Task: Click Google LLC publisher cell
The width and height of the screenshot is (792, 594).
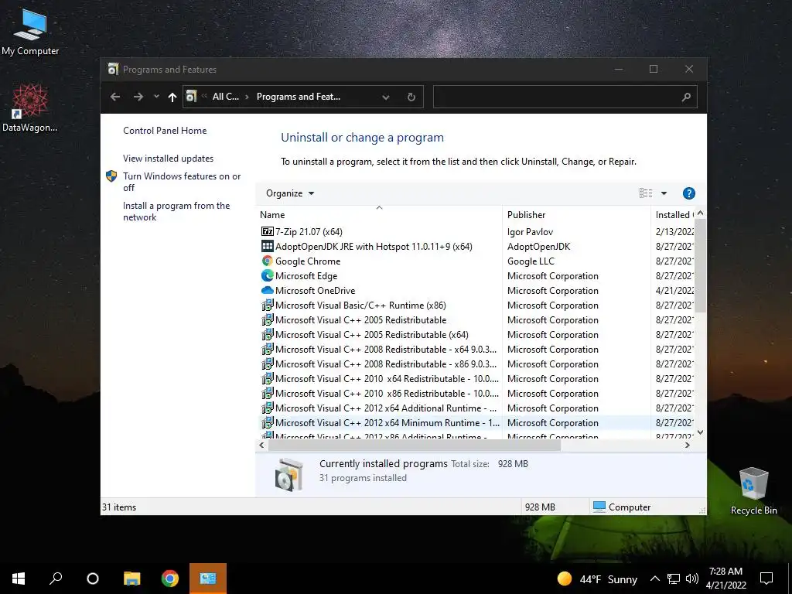Action: [x=531, y=261]
